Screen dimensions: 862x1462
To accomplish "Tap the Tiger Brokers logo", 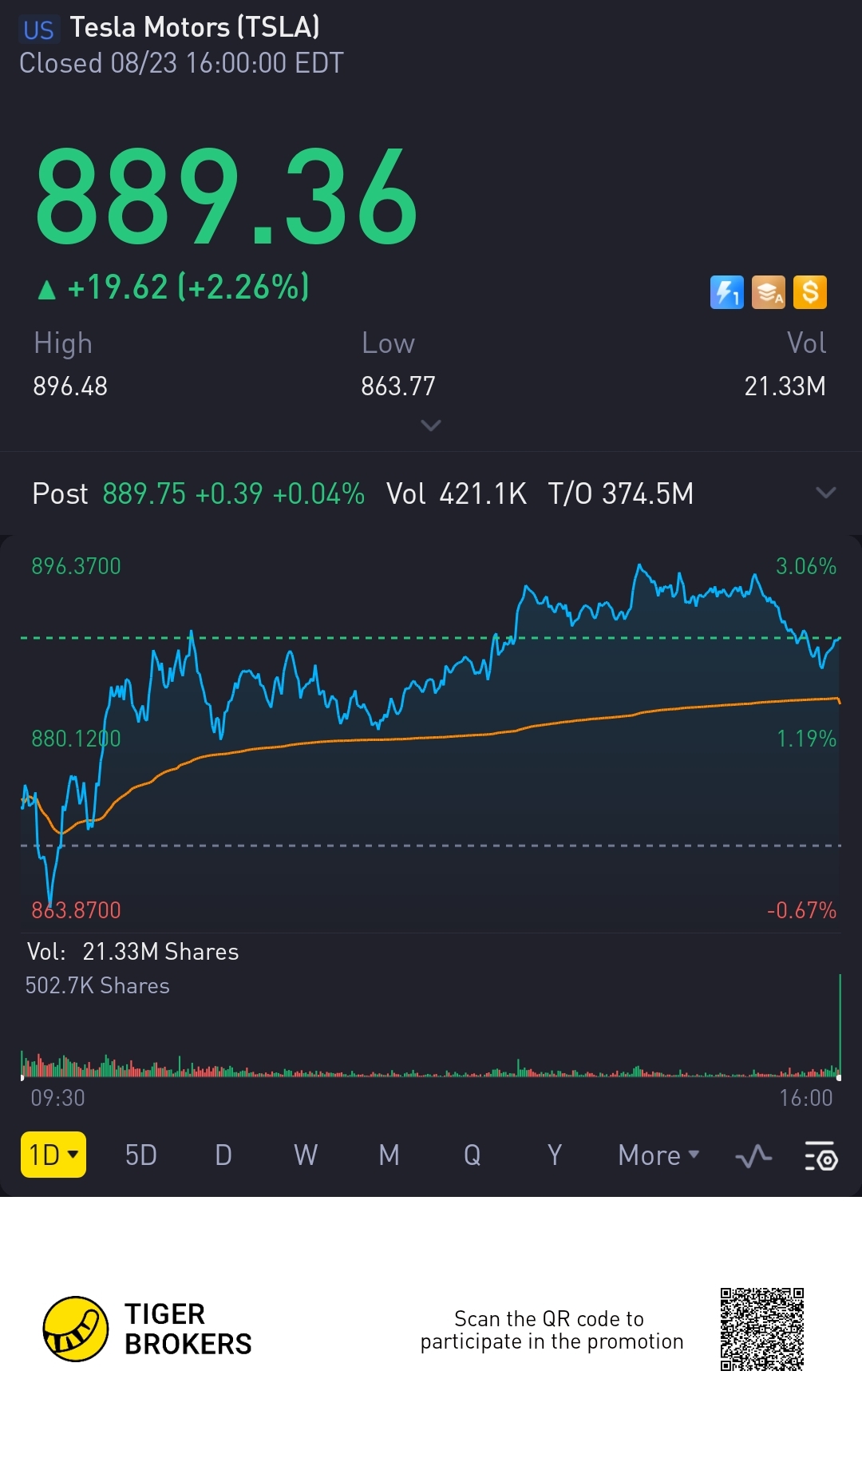I will pyautogui.click(x=76, y=1329).
